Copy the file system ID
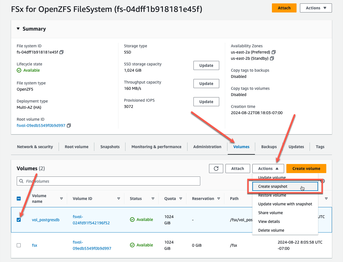This screenshot has height=262, width=343. click(62, 52)
